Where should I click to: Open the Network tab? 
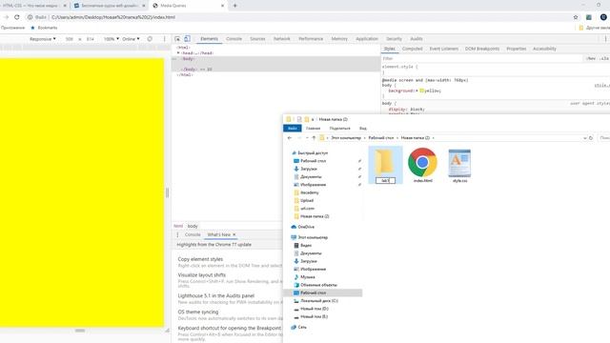pyautogui.click(x=282, y=39)
